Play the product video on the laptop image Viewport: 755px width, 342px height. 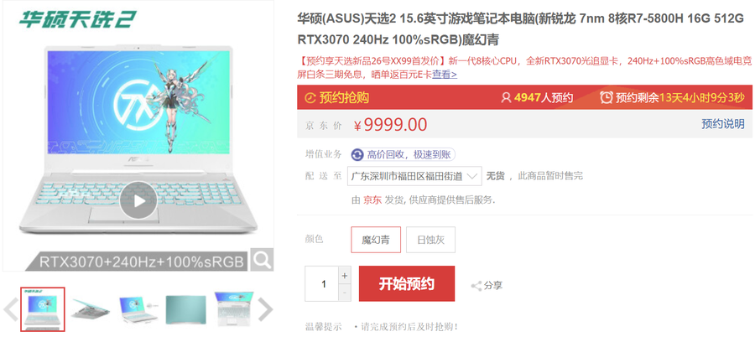tap(138, 200)
